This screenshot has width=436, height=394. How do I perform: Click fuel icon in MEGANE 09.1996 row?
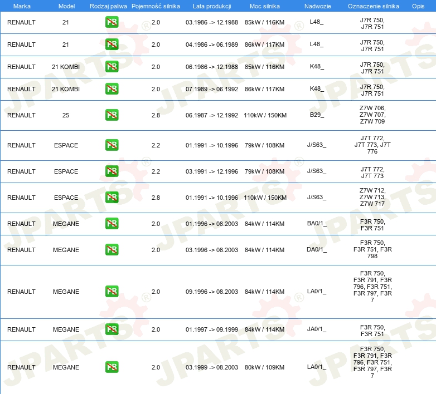point(112,292)
